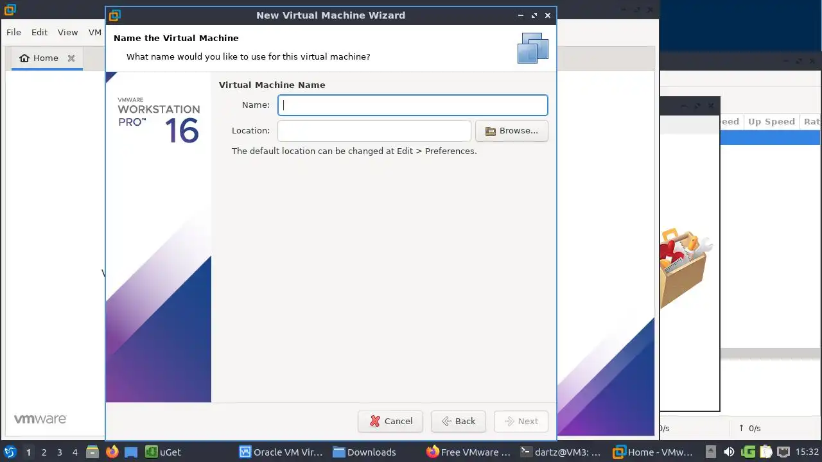822x462 pixels.
Task: Open the VM menu in VMware window
Action: coord(95,32)
